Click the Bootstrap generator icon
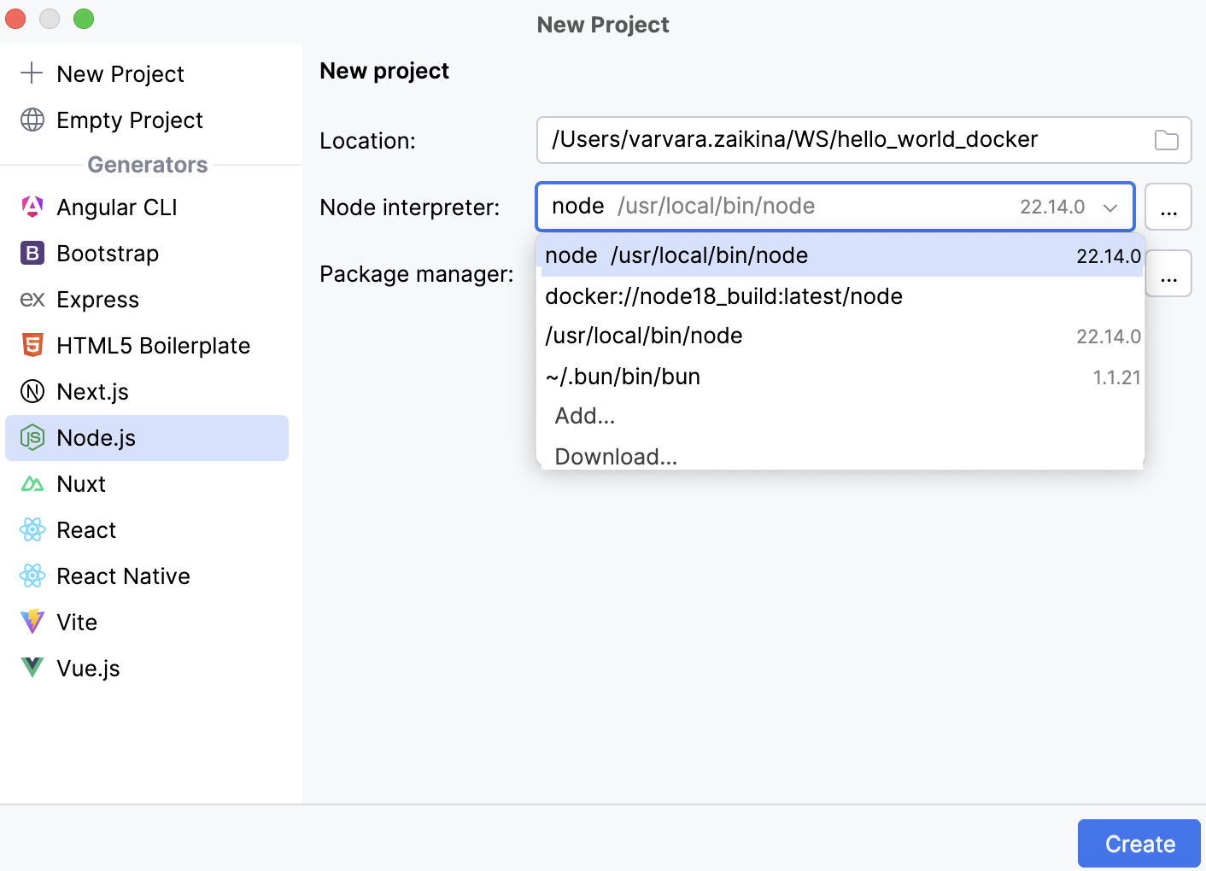1206x871 pixels. point(32,253)
